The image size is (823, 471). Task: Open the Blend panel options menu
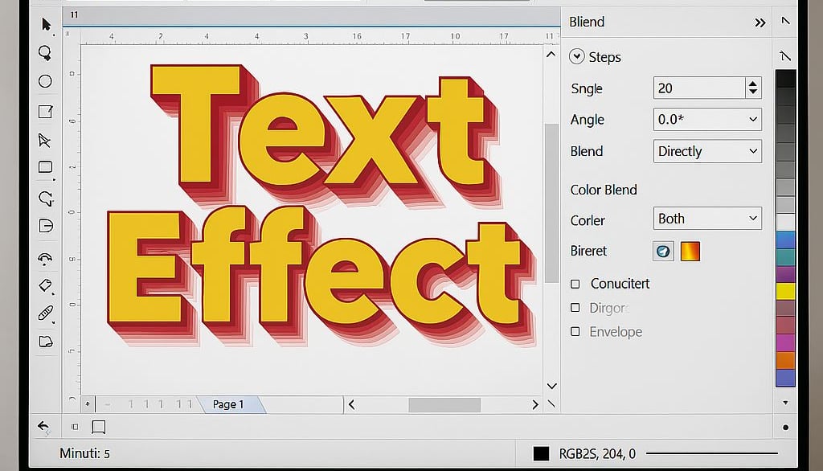coord(760,23)
